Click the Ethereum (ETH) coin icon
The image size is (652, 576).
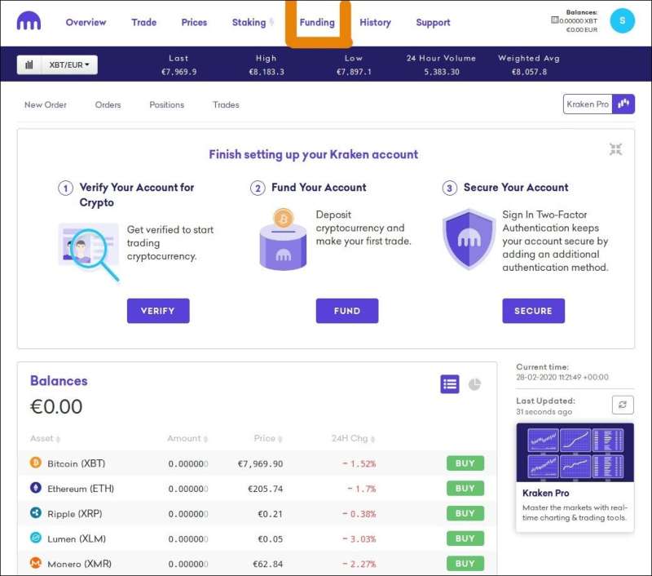tap(36, 488)
